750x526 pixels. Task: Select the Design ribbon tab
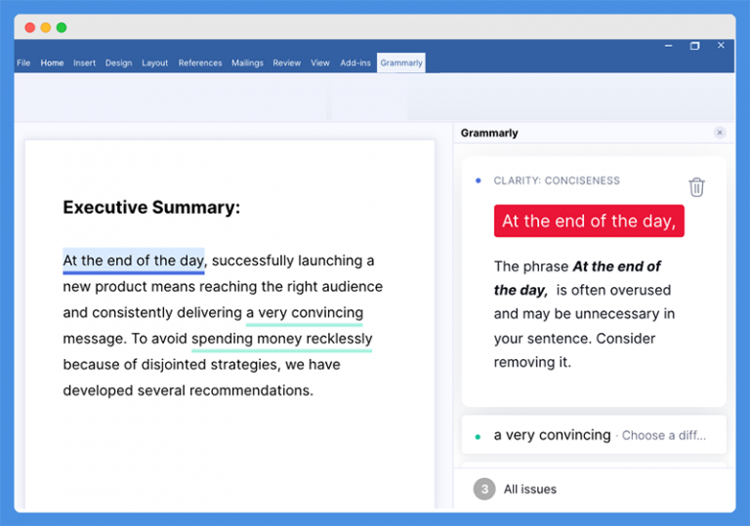118,62
